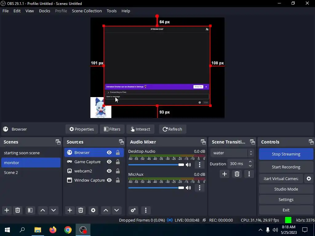Remove the selected scene
Viewport: 315px width, 236px height.
(x=18, y=210)
